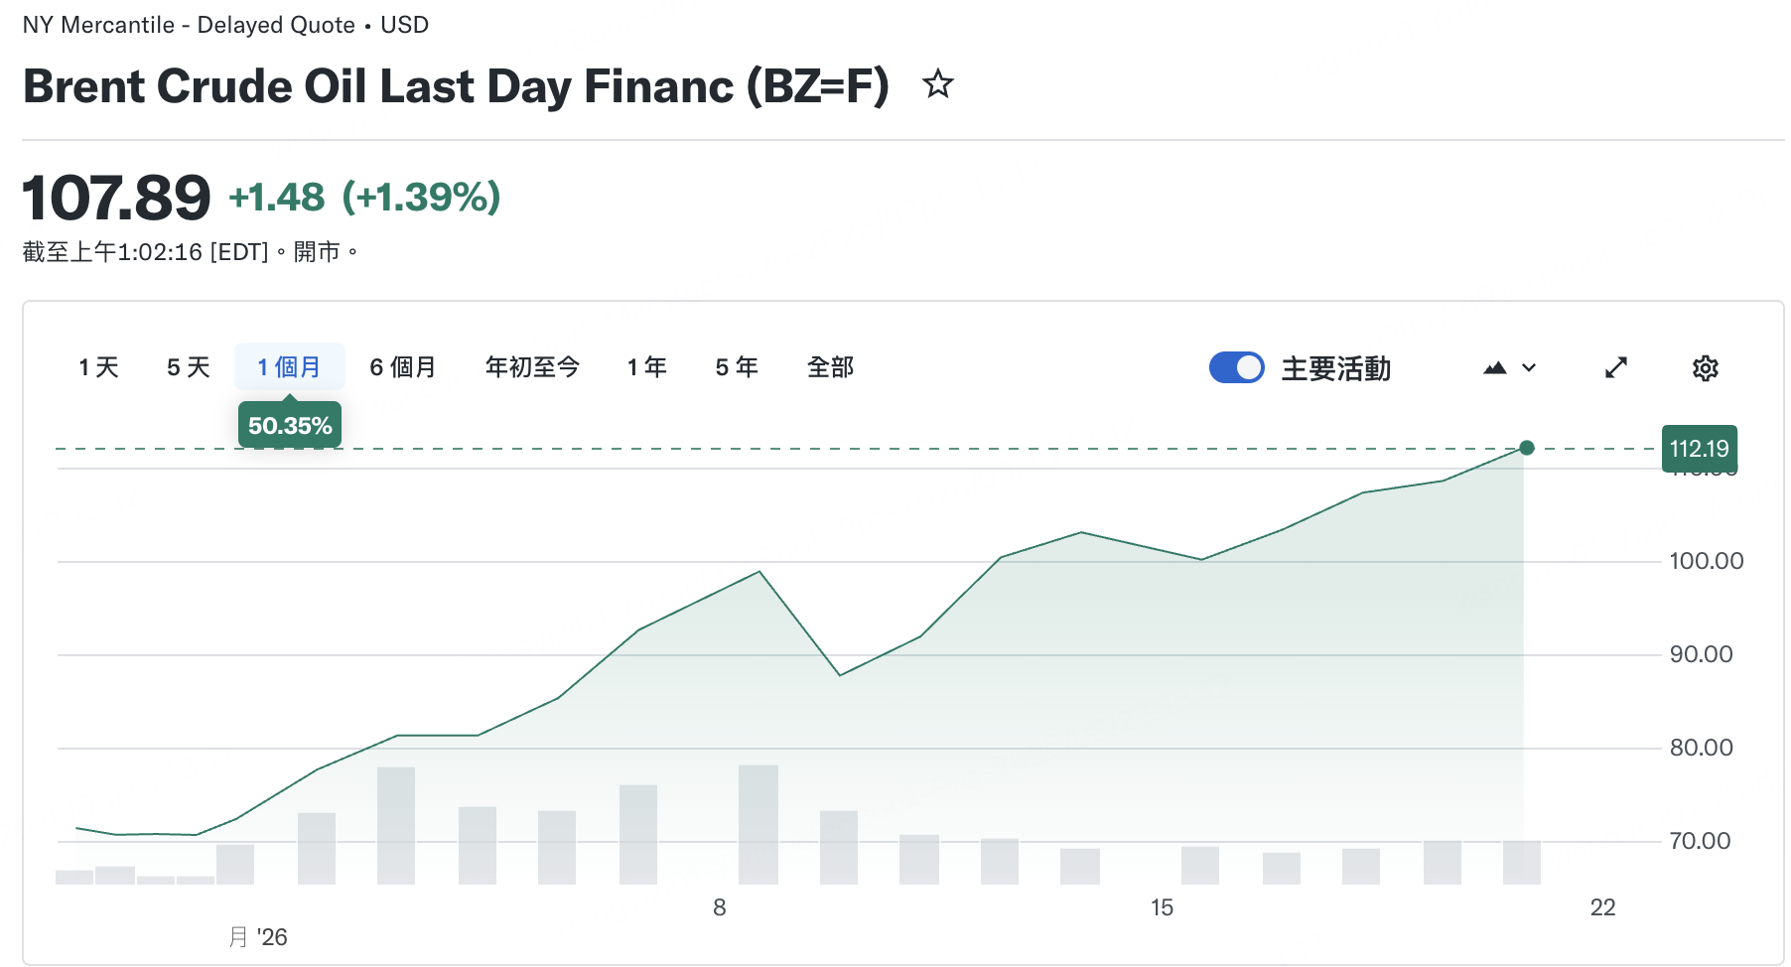Viewport: 1791px width, 967px height.
Task: Click the 112.19 current price label
Action: click(1699, 449)
